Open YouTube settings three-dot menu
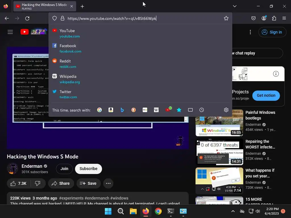 [x=250, y=32]
